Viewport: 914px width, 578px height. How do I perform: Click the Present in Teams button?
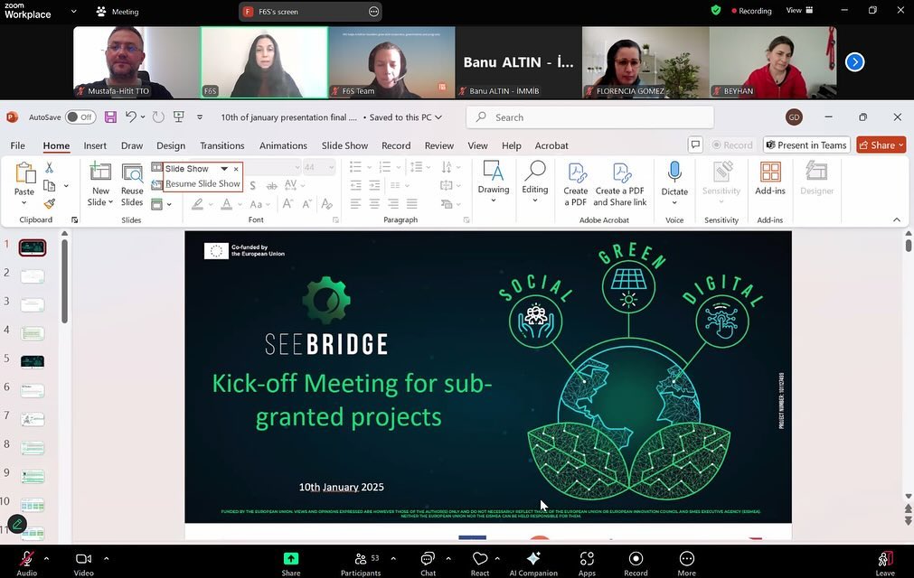pos(806,145)
